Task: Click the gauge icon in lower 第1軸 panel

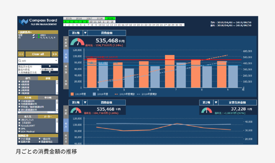Action: 76,111
